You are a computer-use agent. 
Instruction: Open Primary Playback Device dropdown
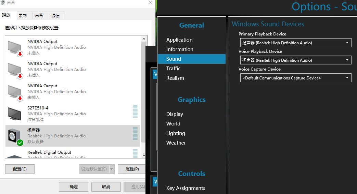pyautogui.click(x=296, y=43)
